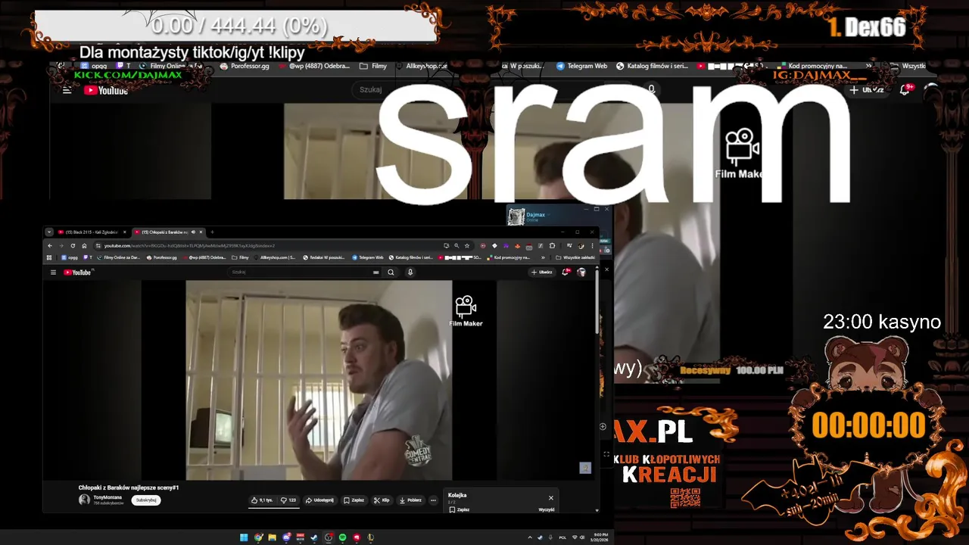The width and height of the screenshot is (969, 545).
Task: Open the Windows Start button
Action: pyautogui.click(x=244, y=537)
